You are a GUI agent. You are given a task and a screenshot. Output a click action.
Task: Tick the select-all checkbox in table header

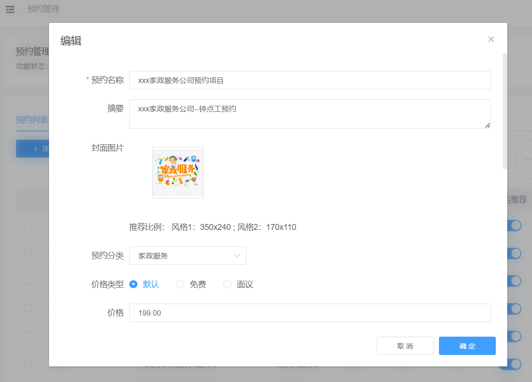click(26, 200)
